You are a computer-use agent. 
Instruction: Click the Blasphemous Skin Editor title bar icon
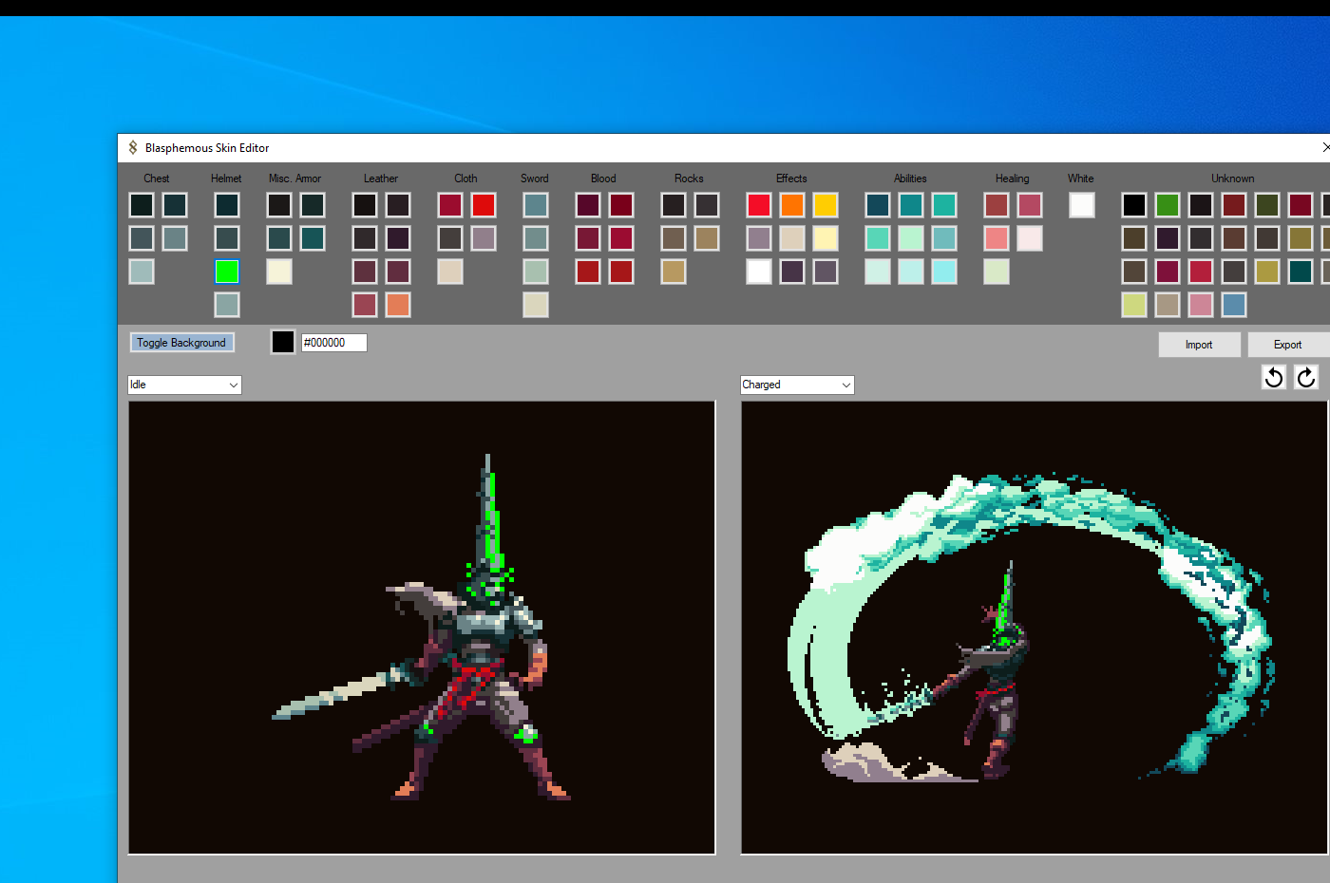(x=133, y=148)
